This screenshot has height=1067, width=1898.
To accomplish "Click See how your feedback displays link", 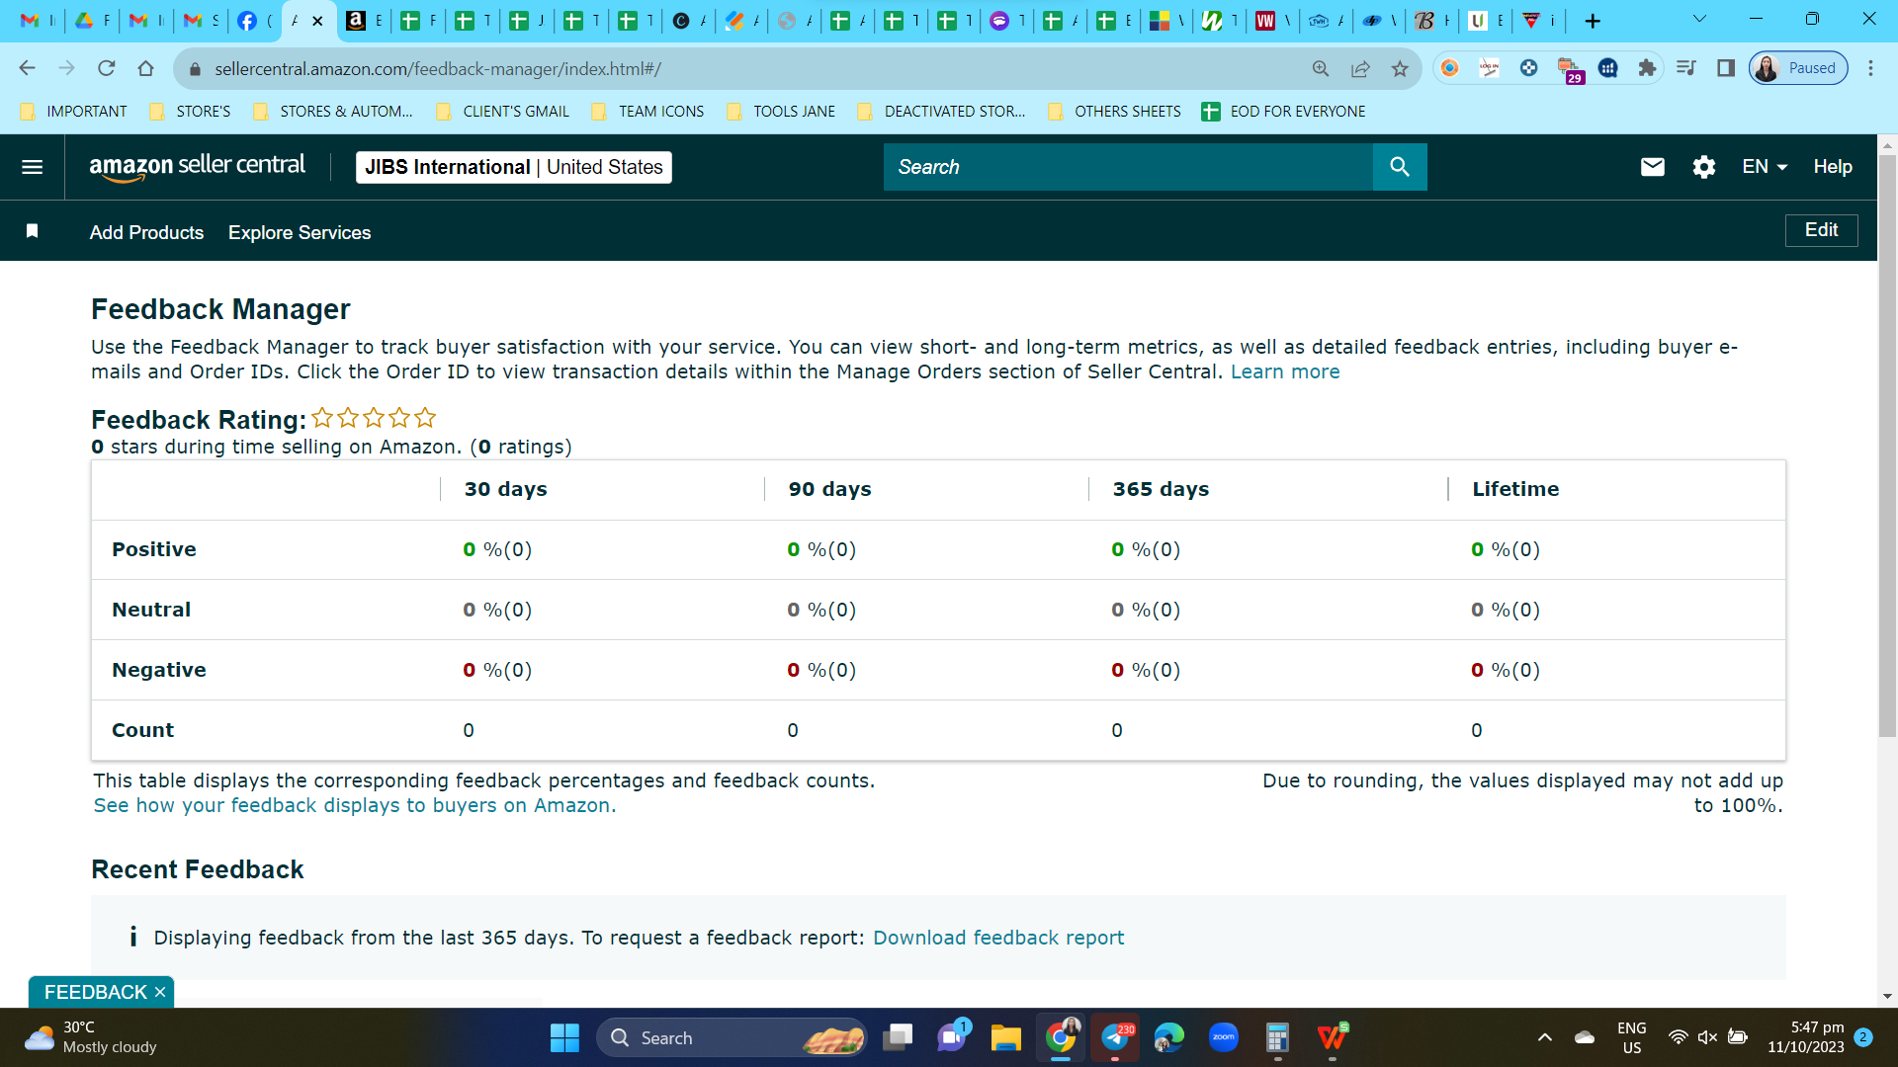I will [355, 805].
